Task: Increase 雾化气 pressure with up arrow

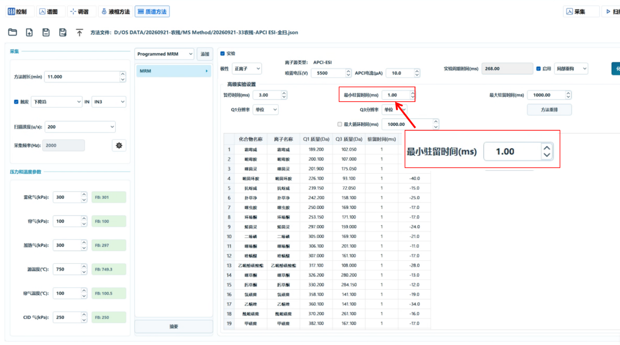Action: tap(84, 194)
